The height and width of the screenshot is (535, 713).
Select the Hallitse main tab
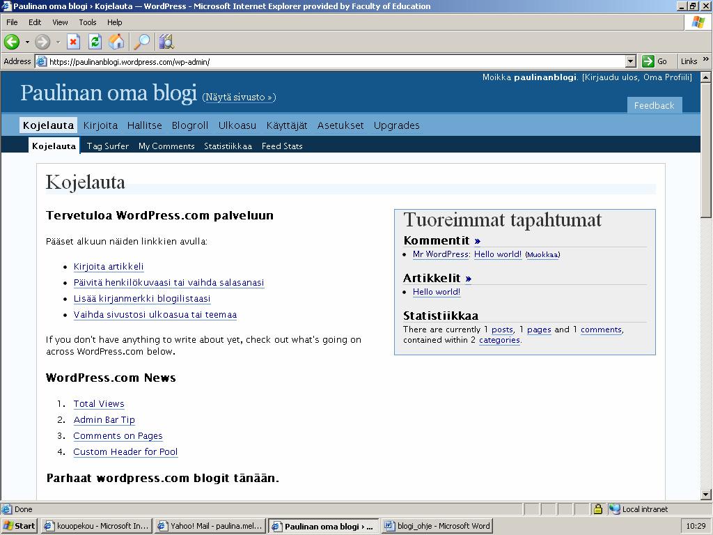click(145, 125)
